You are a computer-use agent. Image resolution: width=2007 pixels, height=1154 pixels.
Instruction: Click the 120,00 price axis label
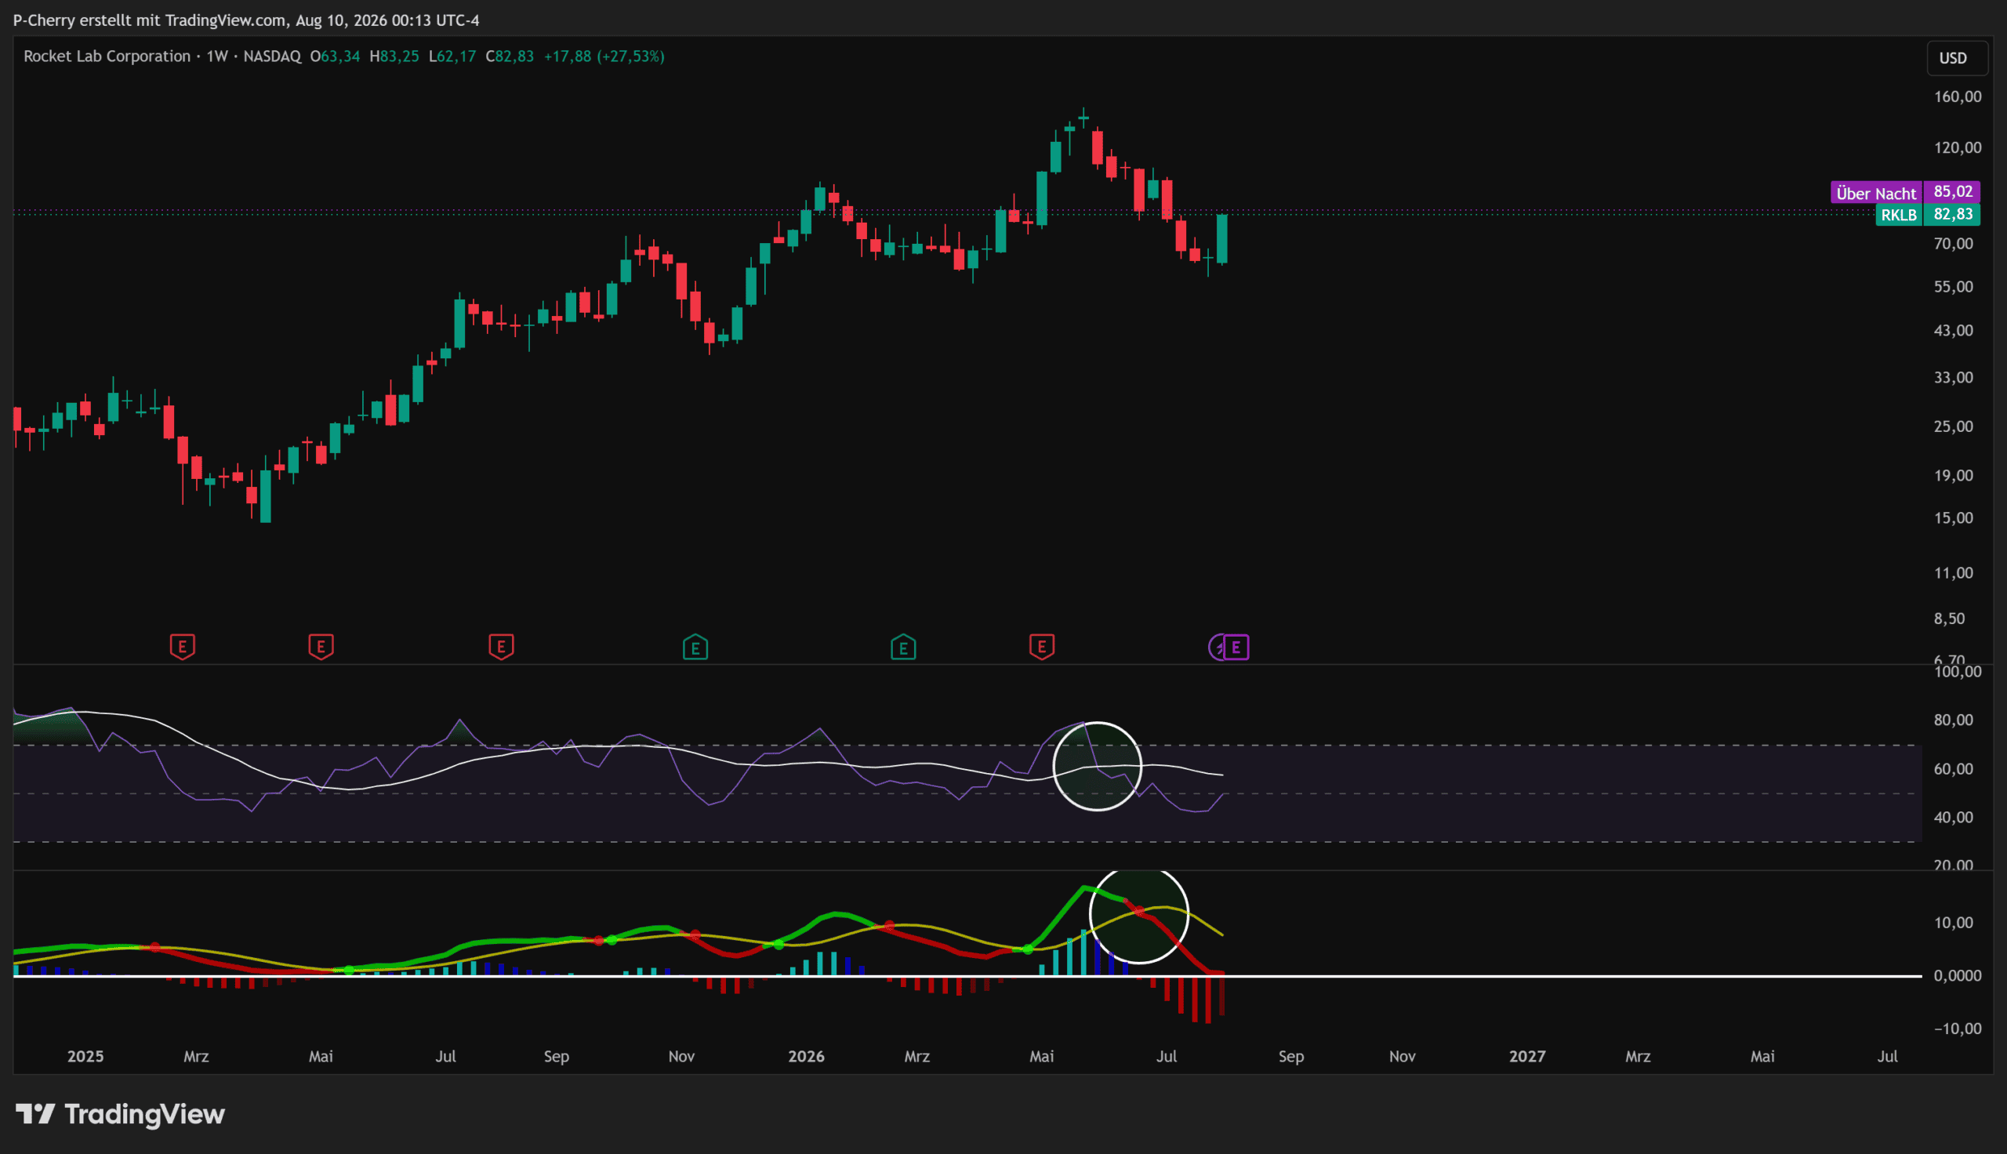(1958, 147)
